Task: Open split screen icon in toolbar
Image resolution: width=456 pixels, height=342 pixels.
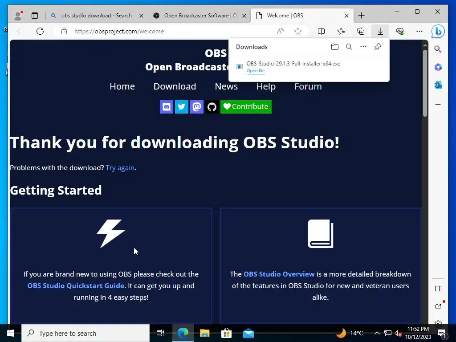Action: tap(322, 31)
